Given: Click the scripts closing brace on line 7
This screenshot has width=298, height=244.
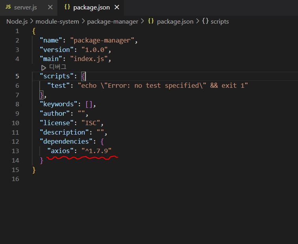Looking at the screenshot, I should (x=41, y=95).
